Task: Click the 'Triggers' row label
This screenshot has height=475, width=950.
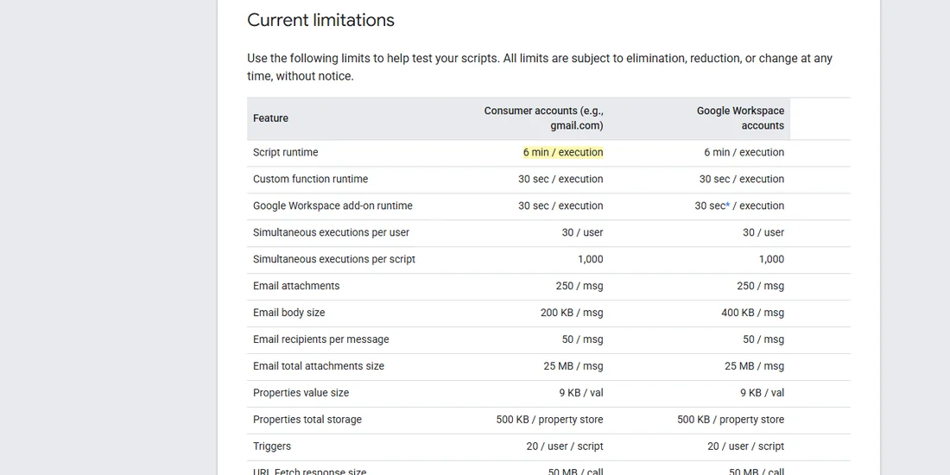Action: tap(272, 446)
